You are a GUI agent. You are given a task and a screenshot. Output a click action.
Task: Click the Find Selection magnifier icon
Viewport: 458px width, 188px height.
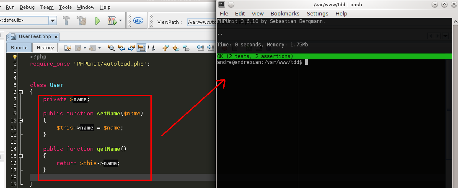111,48
